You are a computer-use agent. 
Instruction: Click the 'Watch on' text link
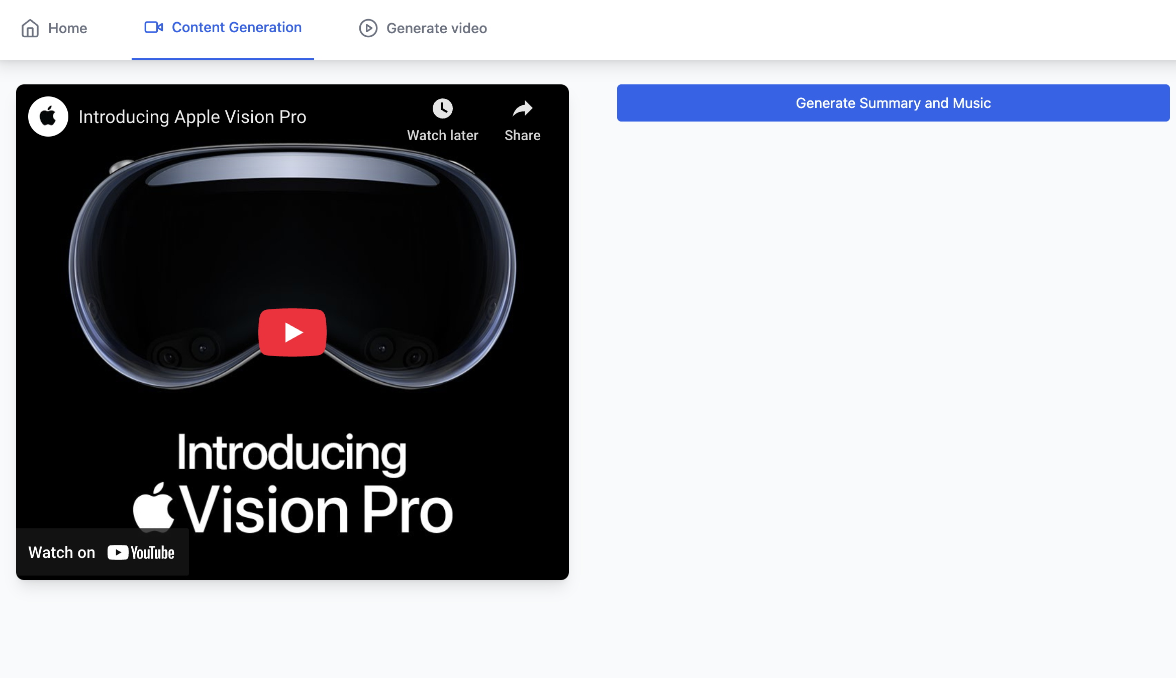62,552
